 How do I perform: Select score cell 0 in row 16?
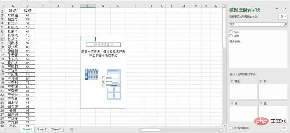point(28,71)
